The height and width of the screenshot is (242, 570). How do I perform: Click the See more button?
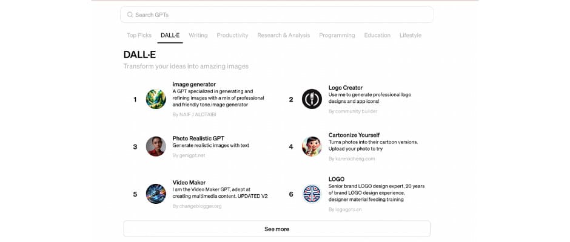coord(277,229)
